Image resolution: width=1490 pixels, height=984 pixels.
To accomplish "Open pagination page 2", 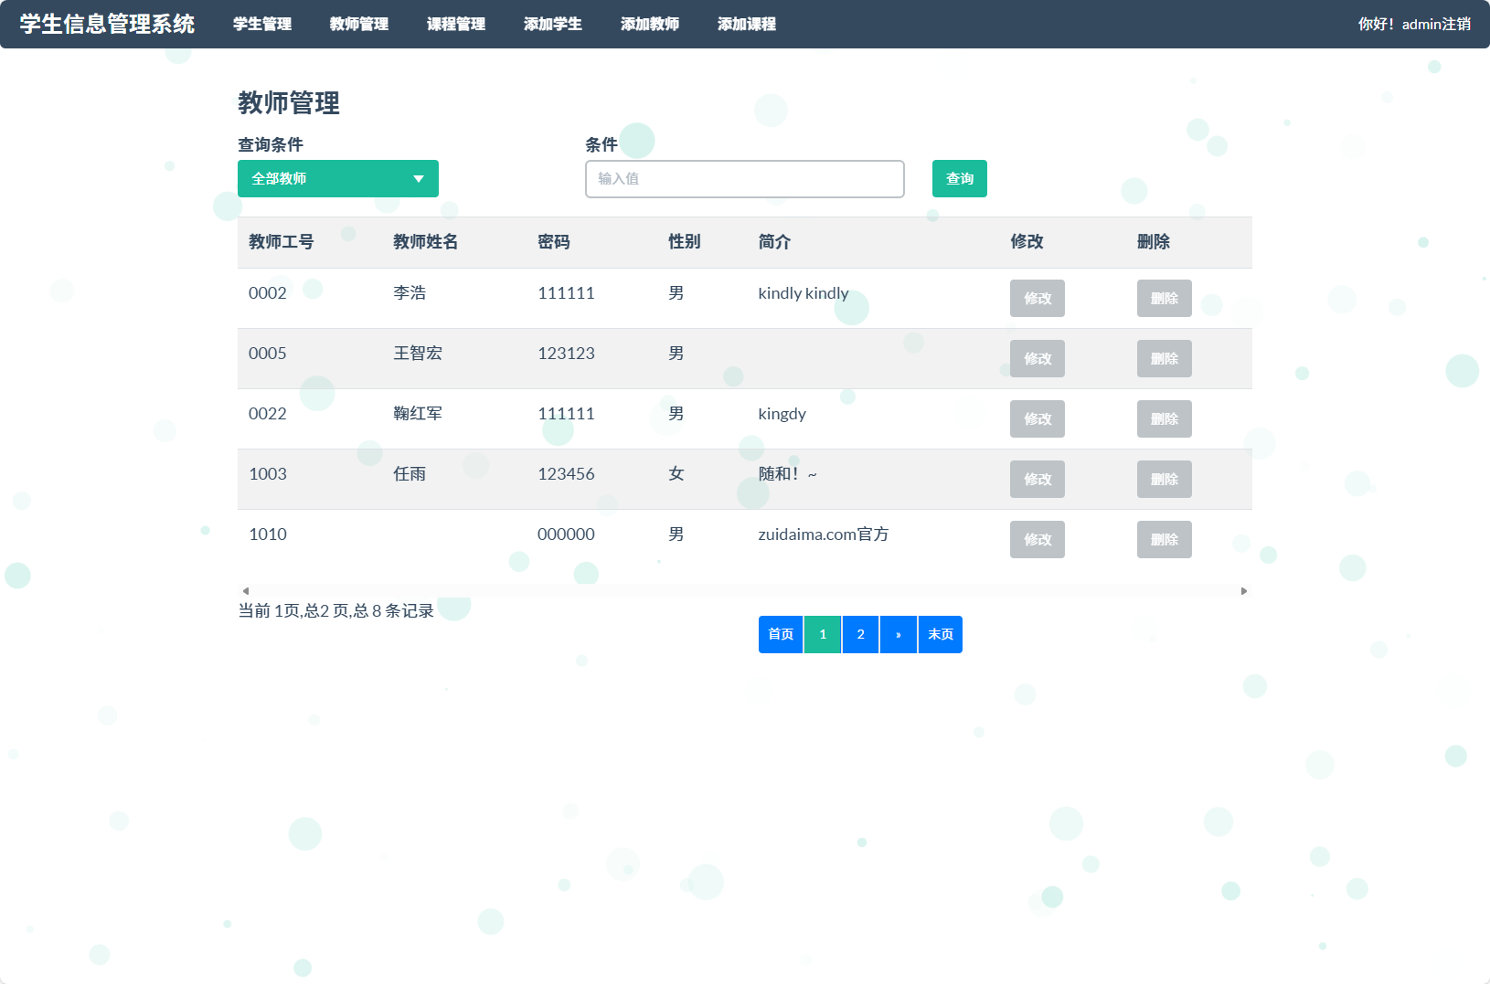I will 859,634.
